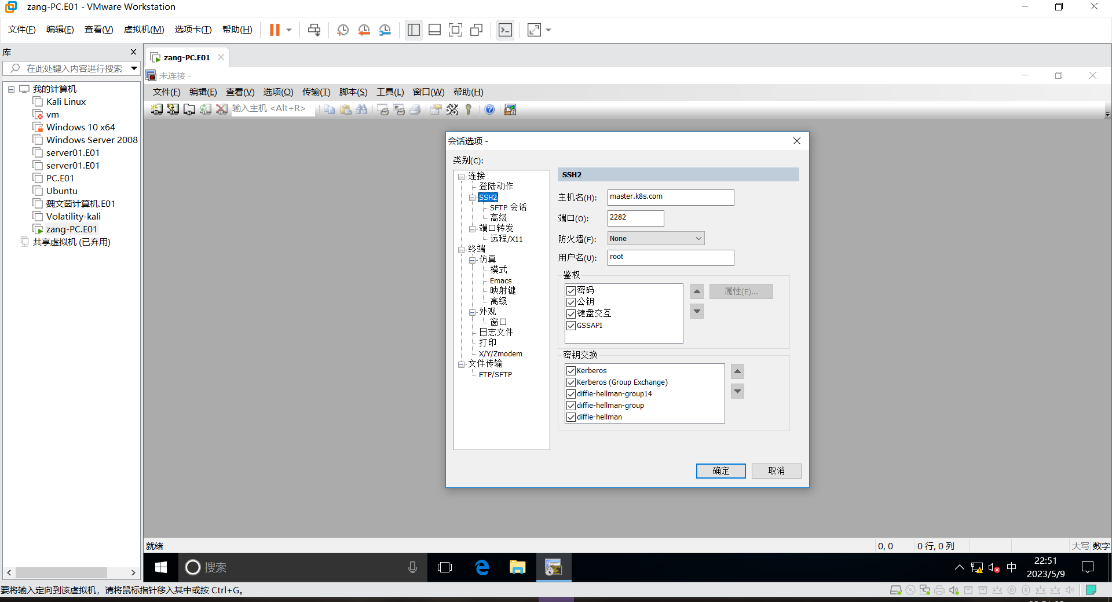Click the Disconnect red X icon

(222, 110)
